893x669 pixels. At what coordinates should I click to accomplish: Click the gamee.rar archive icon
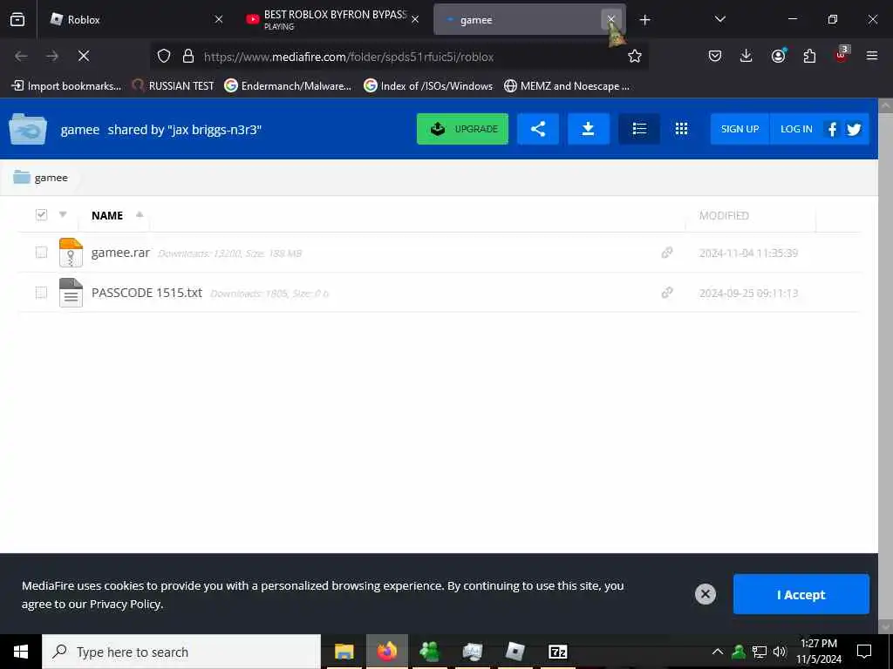(71, 252)
